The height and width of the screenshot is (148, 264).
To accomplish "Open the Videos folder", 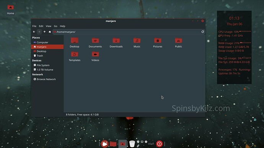I will click(x=95, y=56).
